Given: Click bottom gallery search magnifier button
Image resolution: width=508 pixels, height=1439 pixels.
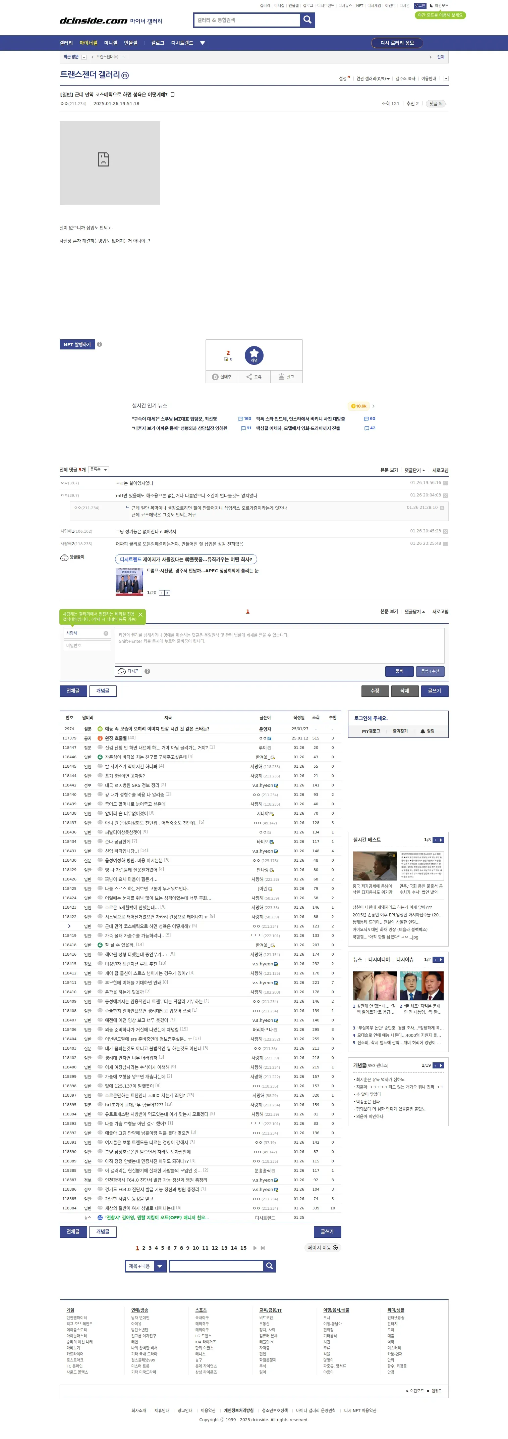Looking at the screenshot, I should (270, 1266).
